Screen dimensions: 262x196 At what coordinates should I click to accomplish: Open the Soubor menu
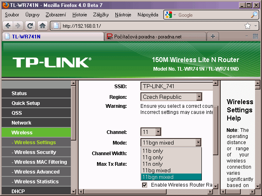point(12,15)
